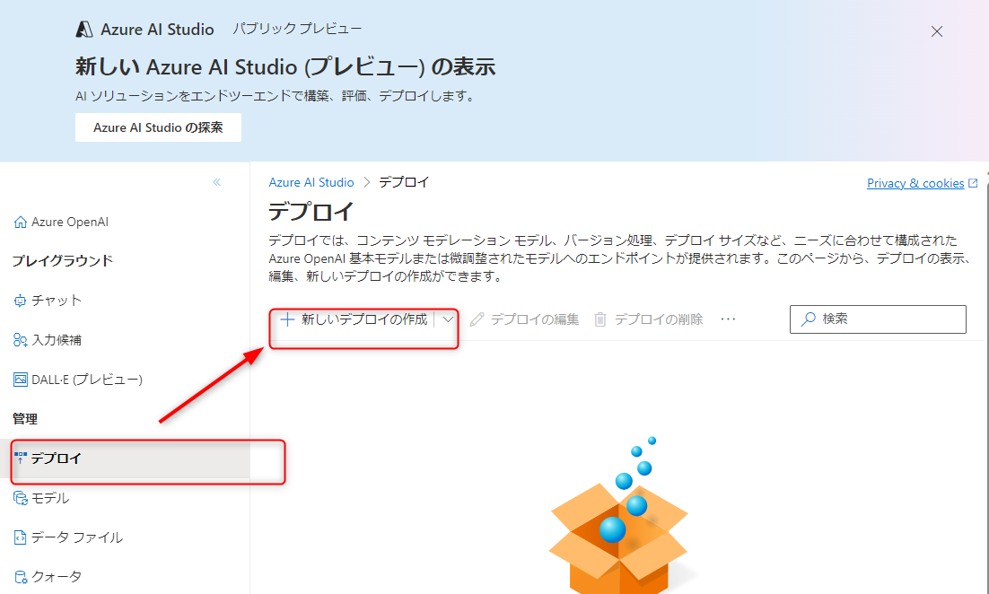Click the pencil edit icon

[x=477, y=319]
